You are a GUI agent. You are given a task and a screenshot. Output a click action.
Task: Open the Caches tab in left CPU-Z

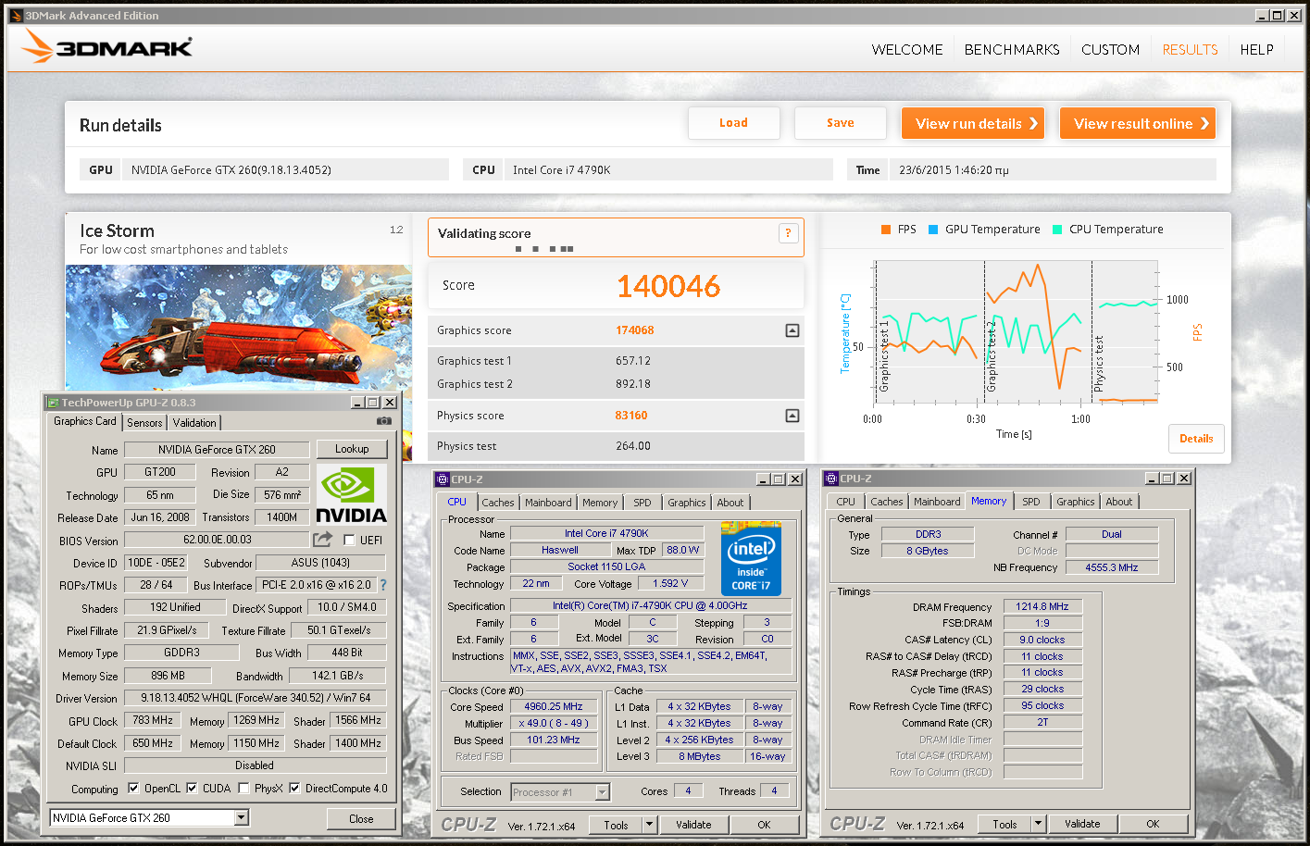tap(498, 503)
